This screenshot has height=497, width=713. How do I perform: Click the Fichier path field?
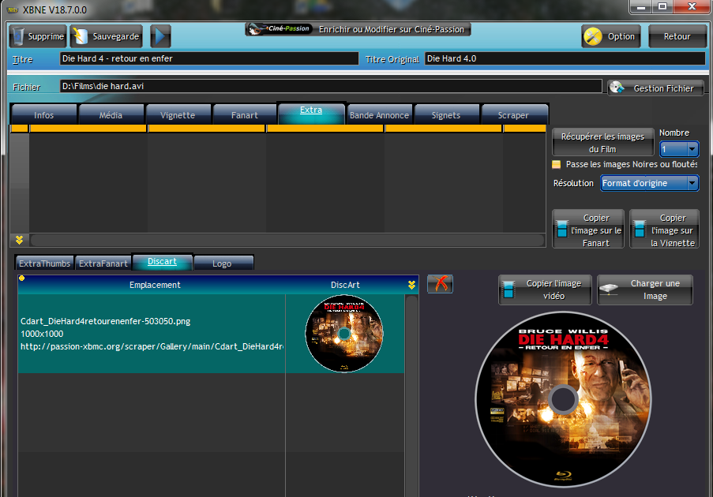click(x=331, y=86)
